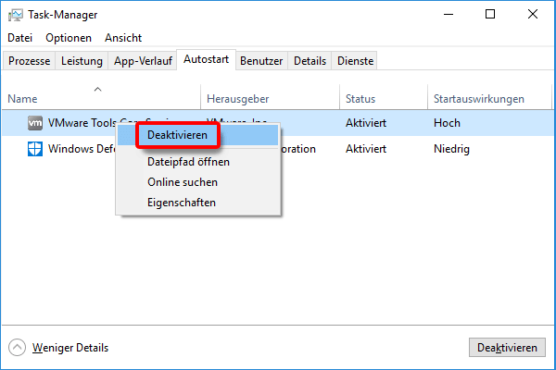Click the Niedrig startup impact value
The width and height of the screenshot is (556, 370).
451,149
